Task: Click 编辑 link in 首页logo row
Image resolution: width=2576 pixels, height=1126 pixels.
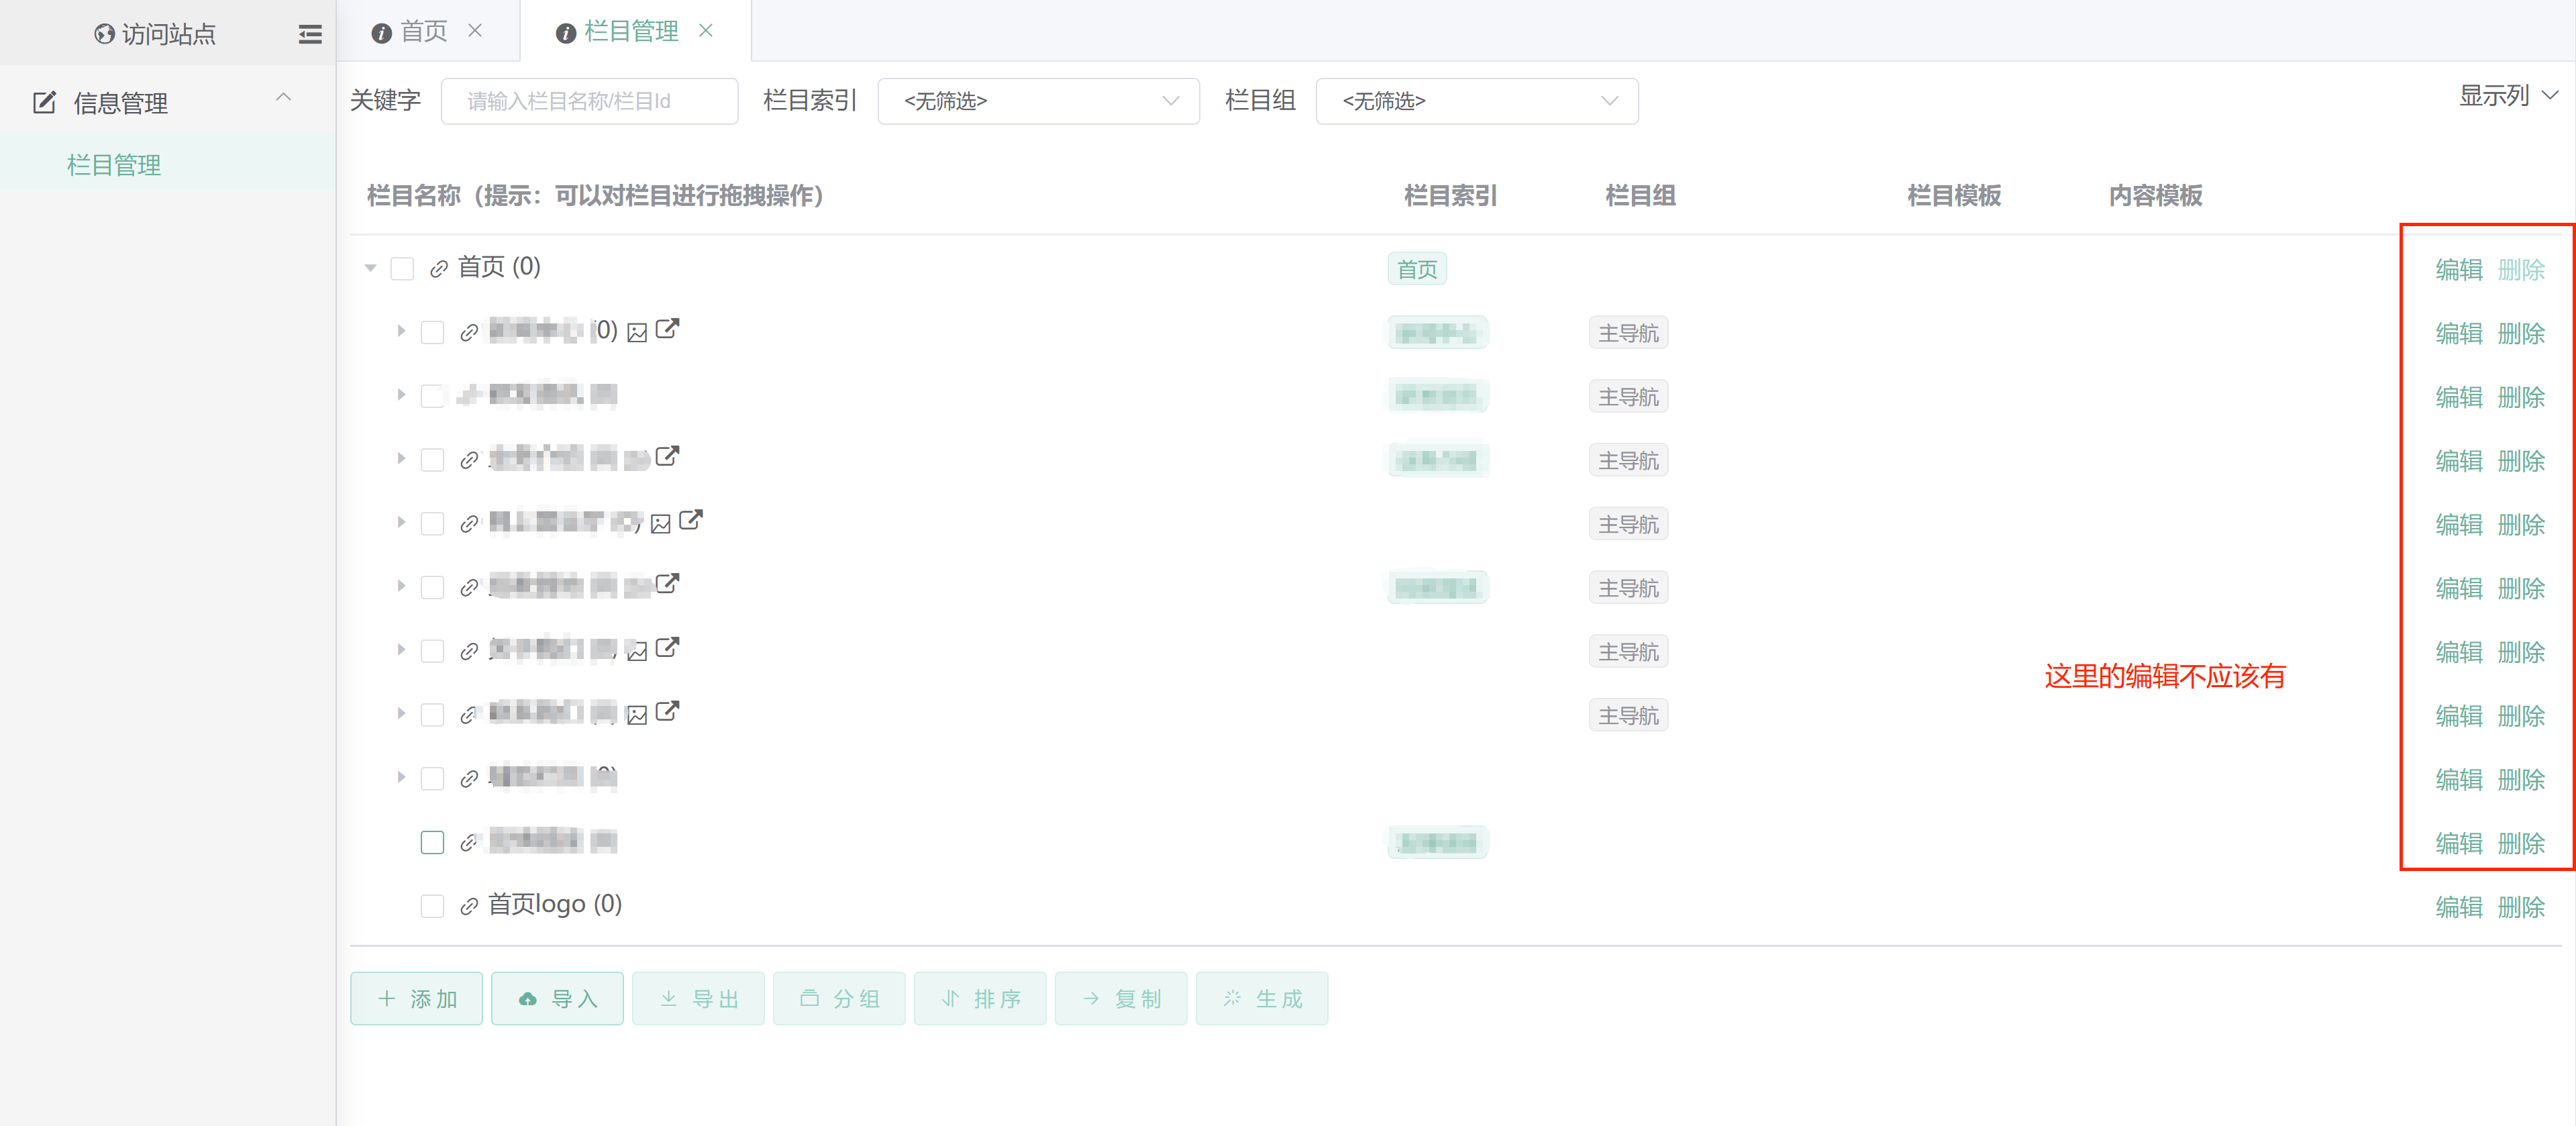Action: point(2458,906)
